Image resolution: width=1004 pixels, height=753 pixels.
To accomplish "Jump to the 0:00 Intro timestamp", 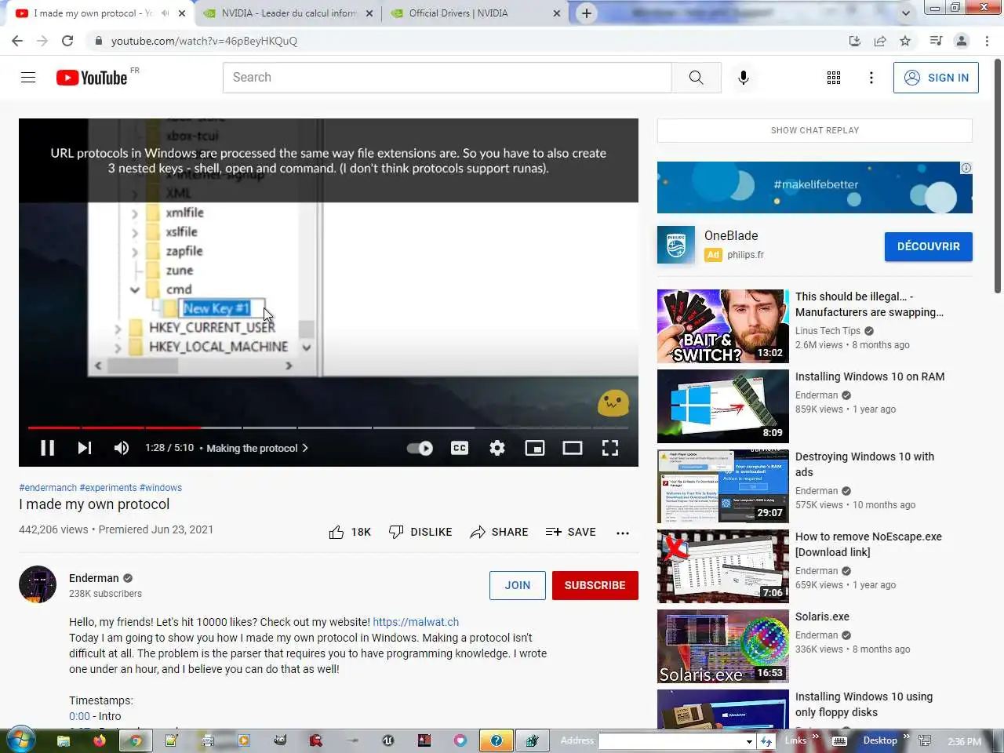I will [x=79, y=716].
